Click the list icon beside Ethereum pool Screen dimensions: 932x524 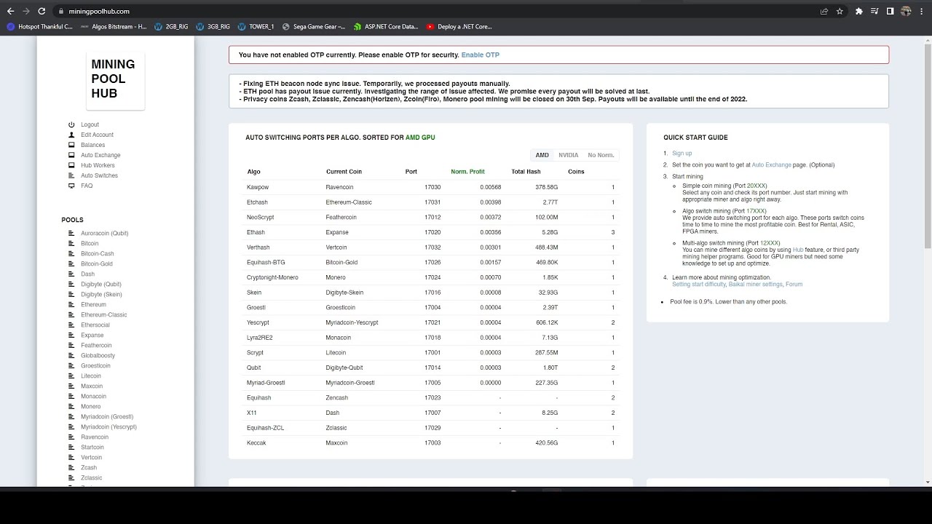tap(71, 305)
